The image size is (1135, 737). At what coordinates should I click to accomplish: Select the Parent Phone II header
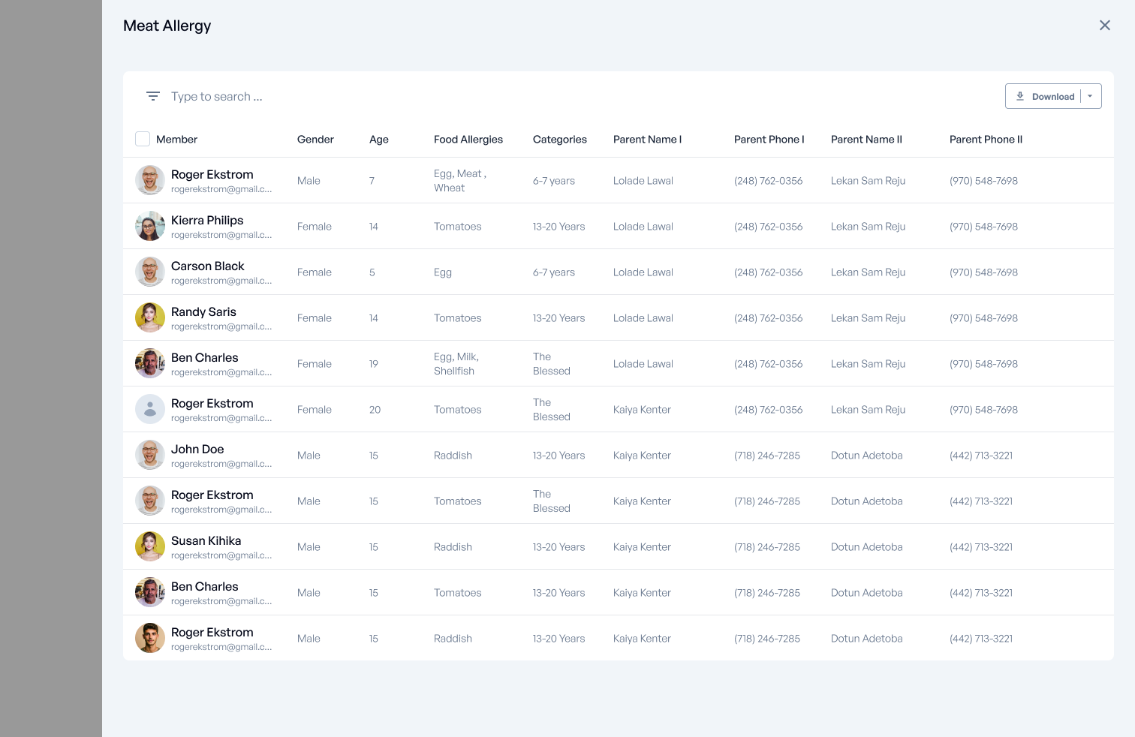[x=985, y=140]
